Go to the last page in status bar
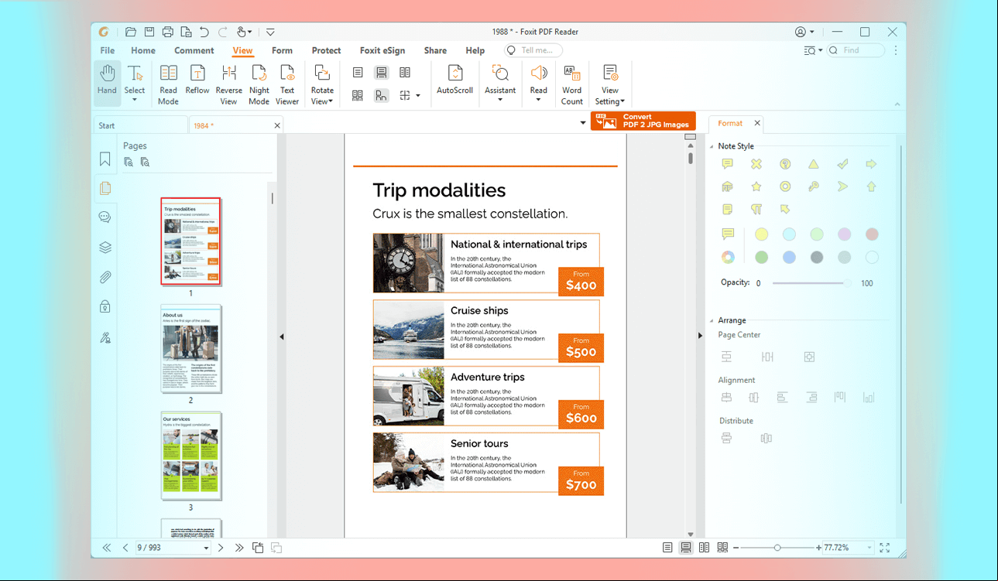Image resolution: width=998 pixels, height=581 pixels. click(239, 548)
